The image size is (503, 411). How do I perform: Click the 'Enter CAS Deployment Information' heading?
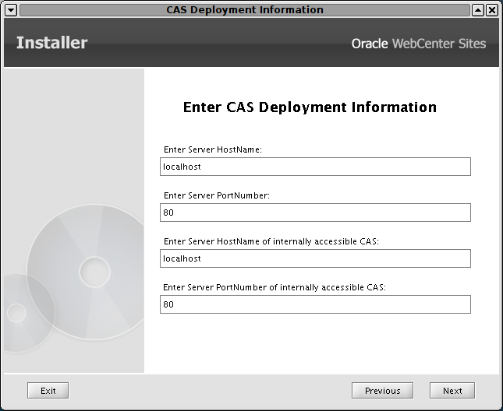pyautogui.click(x=310, y=107)
